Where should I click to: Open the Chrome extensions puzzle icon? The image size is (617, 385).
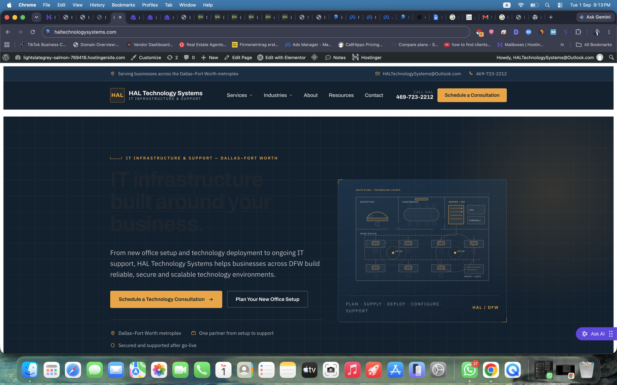tap(578, 32)
